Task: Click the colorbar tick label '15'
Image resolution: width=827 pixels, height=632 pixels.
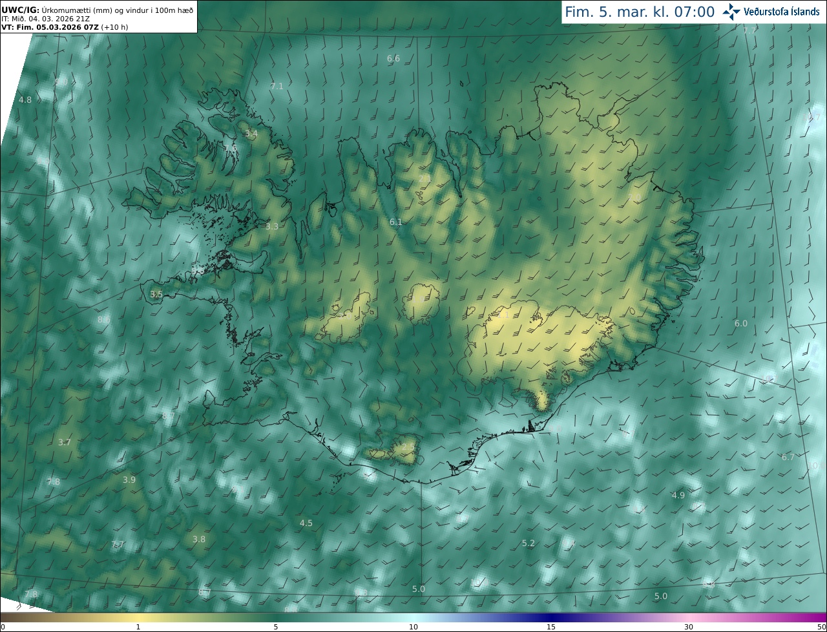Action: 551,627
